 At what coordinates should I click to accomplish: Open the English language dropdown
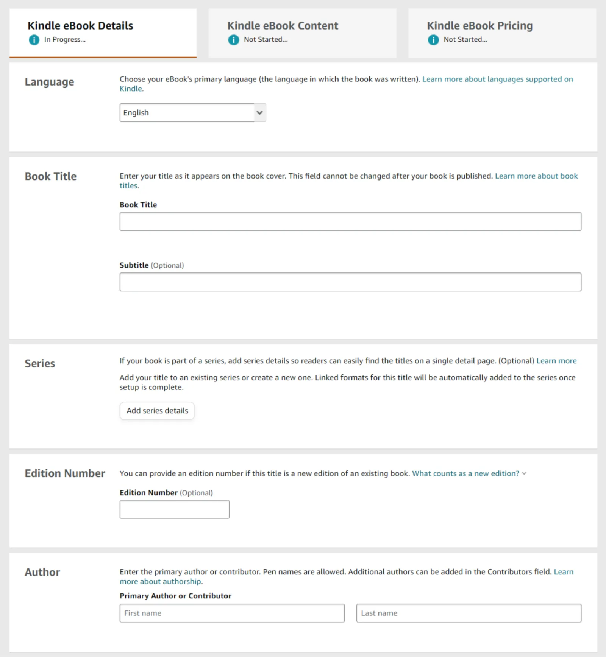pos(187,113)
